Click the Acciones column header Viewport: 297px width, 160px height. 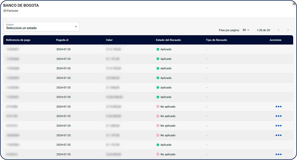pyautogui.click(x=275, y=40)
